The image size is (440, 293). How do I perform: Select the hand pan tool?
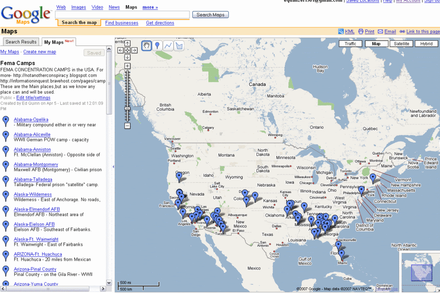tap(147, 45)
